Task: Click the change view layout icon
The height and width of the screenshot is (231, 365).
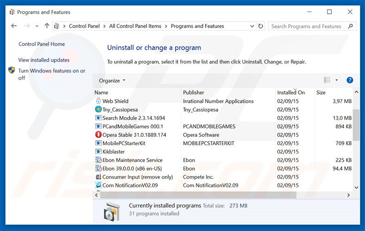Action: pyautogui.click(x=327, y=80)
